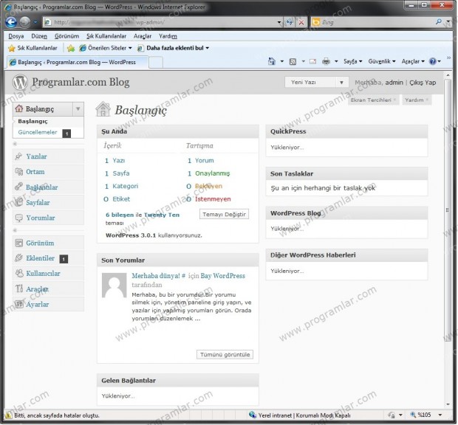
Task: Click the RSS feeds icon
Action: [293, 61]
